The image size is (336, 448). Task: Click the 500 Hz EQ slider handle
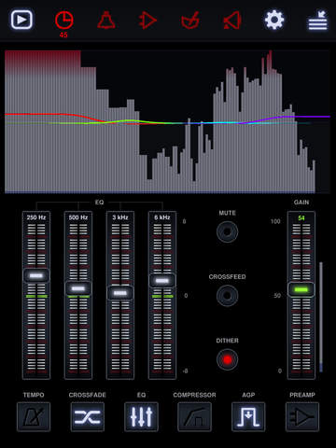[x=78, y=288]
